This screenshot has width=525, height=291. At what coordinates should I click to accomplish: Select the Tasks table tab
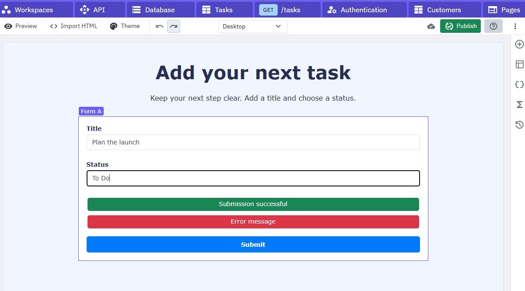[x=224, y=10]
